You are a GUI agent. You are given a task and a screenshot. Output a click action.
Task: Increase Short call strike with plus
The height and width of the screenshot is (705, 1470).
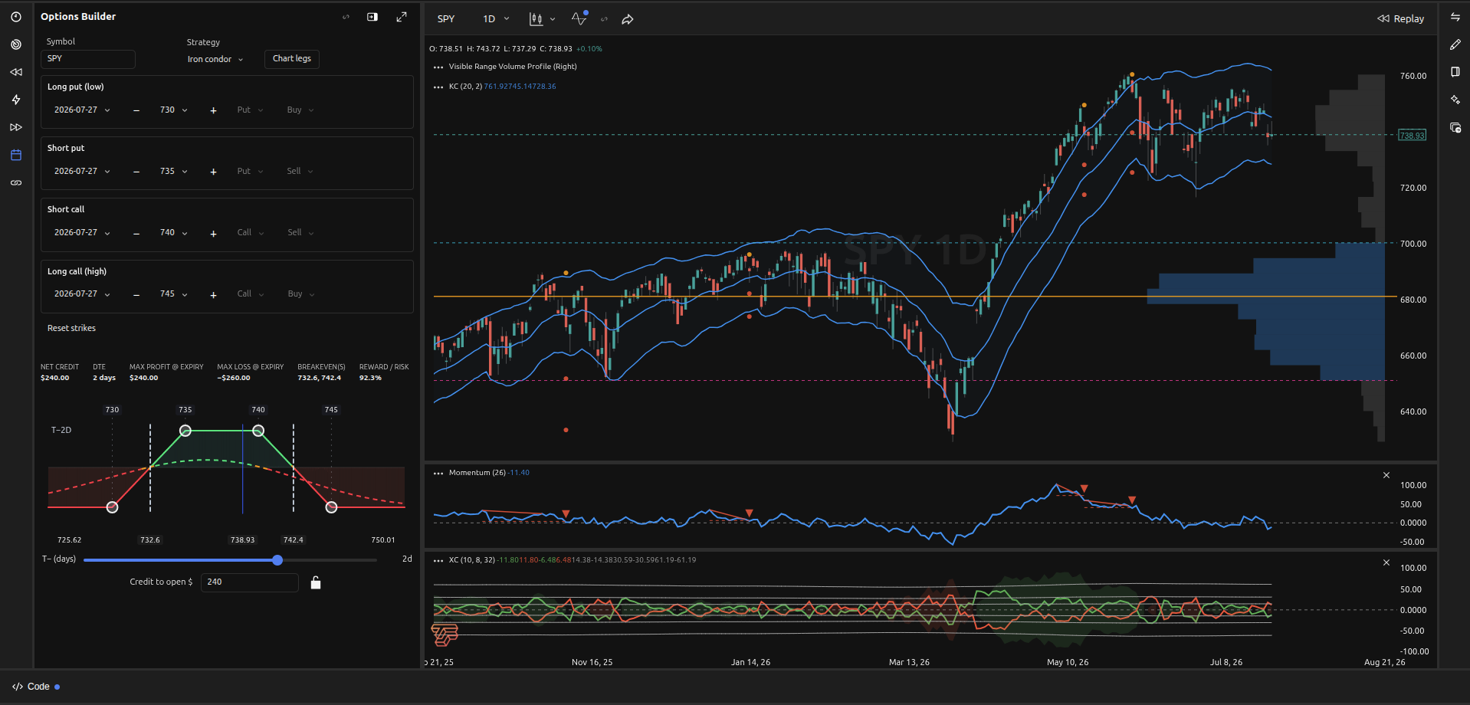pyautogui.click(x=213, y=233)
